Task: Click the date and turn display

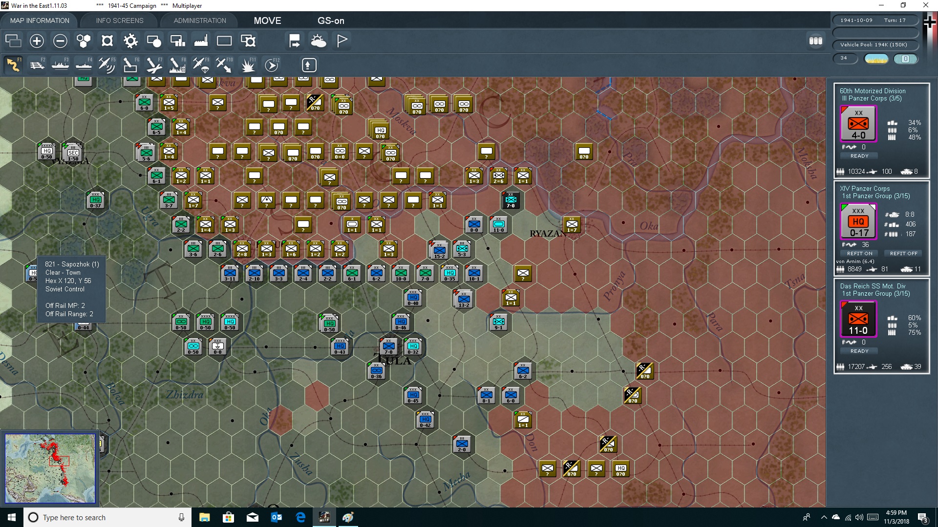Action: (875, 20)
